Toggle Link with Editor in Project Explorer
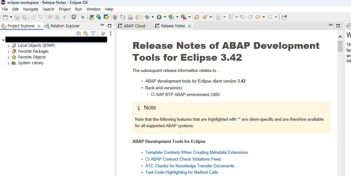The height and width of the screenshot is (176, 351). pos(86,33)
